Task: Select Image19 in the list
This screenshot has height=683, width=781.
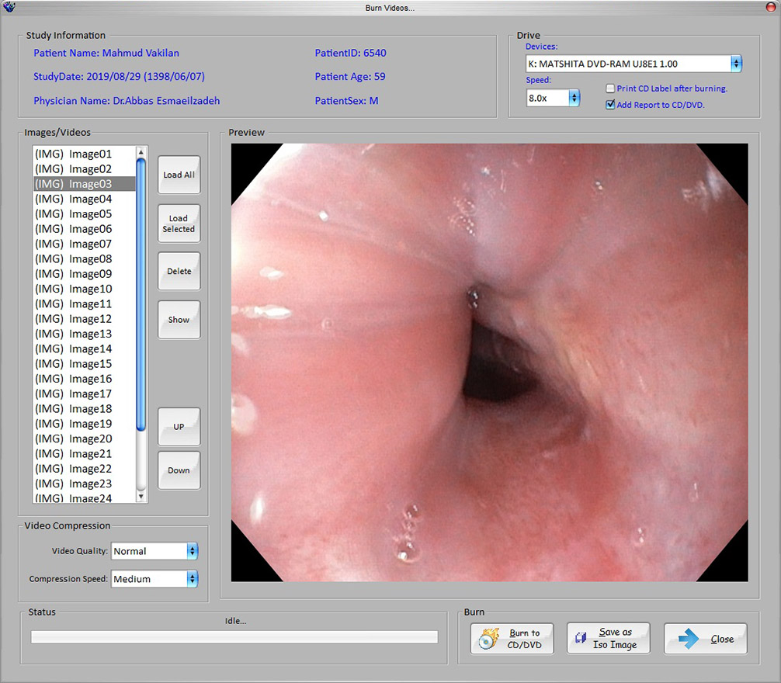Action: pyautogui.click(x=84, y=424)
